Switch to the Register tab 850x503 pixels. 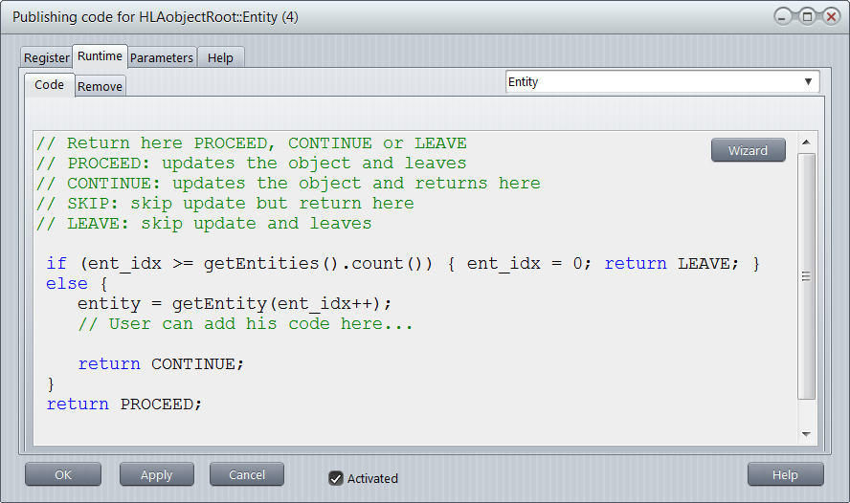[47, 57]
